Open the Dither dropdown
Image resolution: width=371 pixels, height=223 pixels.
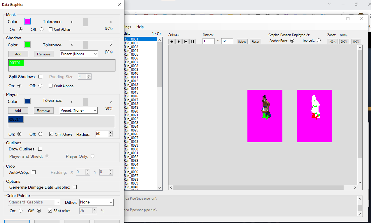point(96,202)
